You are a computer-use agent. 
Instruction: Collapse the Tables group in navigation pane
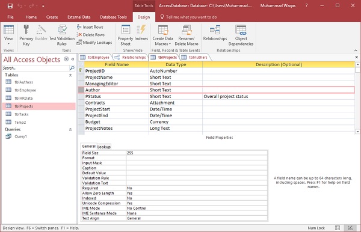tap(70, 75)
